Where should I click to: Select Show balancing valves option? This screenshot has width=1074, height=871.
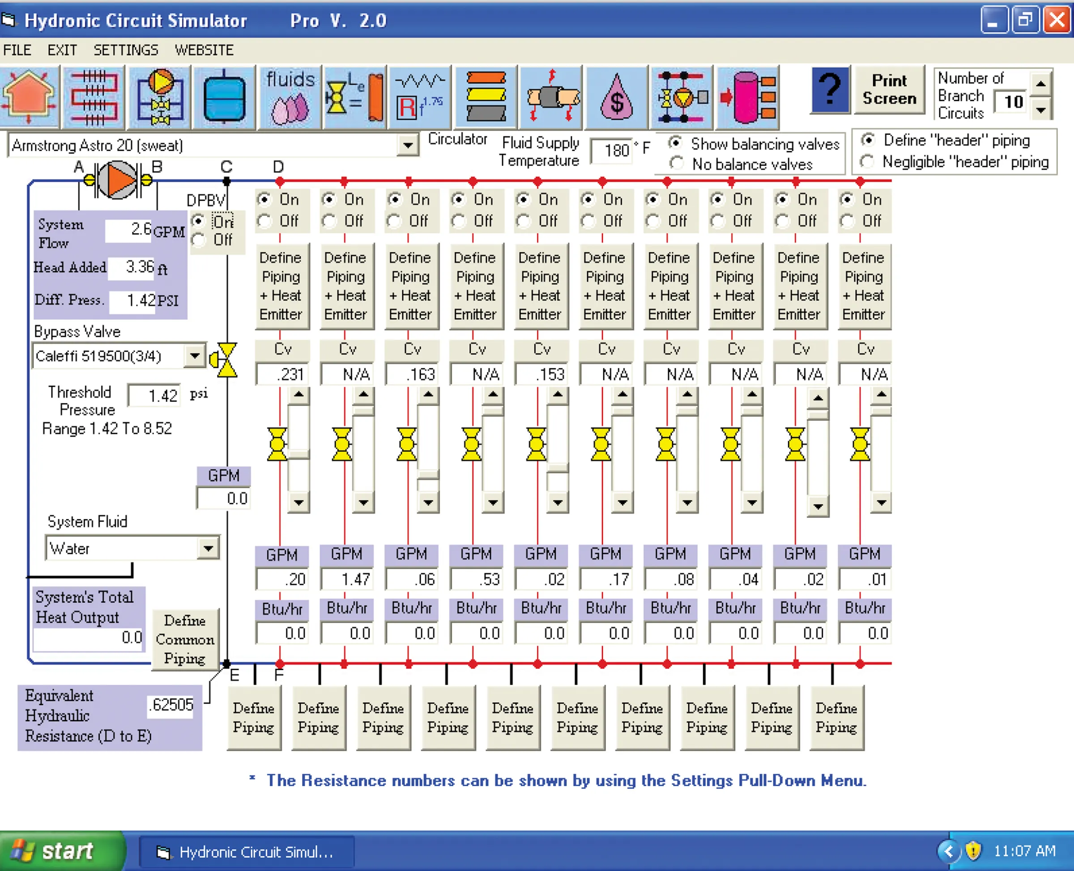pos(677,143)
